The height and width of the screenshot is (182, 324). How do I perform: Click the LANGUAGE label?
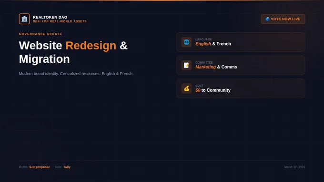tap(203, 39)
